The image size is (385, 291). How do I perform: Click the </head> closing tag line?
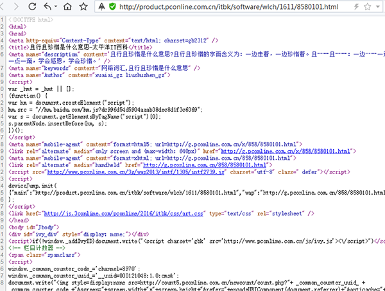tap(19, 220)
